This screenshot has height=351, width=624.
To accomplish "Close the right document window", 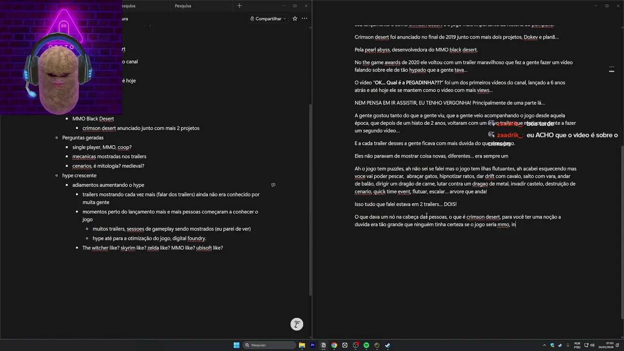I will point(618,6).
